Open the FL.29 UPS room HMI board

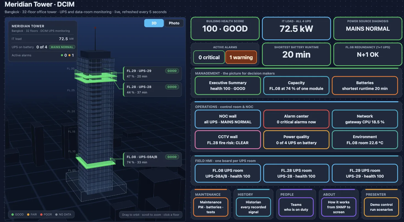click(365, 173)
